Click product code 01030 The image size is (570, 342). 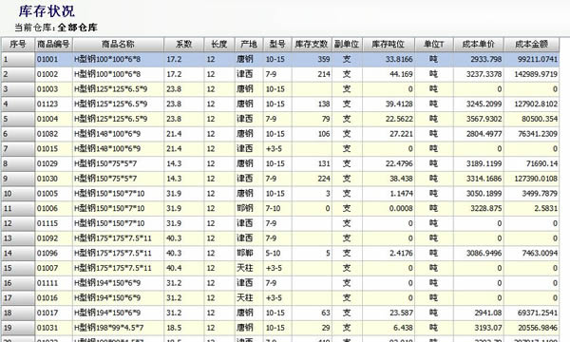(47, 179)
